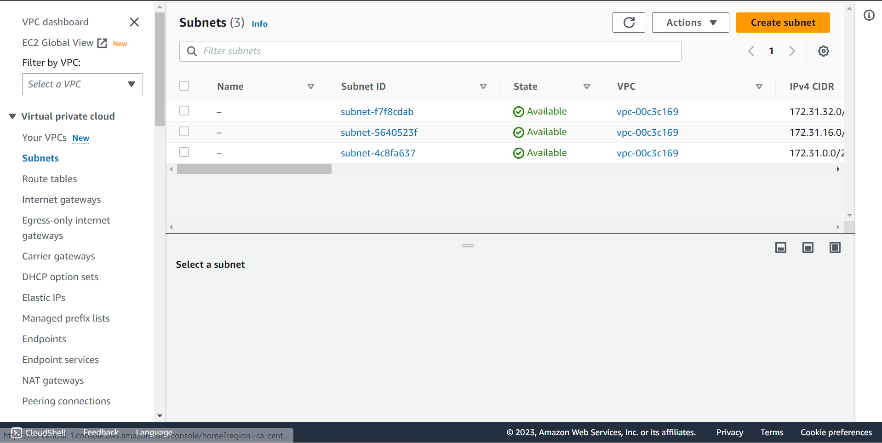This screenshot has width=882, height=443.
Task: Click the table horizontal scrollbar thumb
Action: click(x=254, y=169)
